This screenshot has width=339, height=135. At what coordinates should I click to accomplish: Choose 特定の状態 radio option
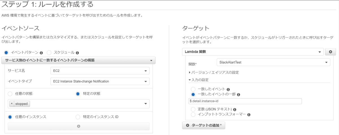(x=78, y=94)
